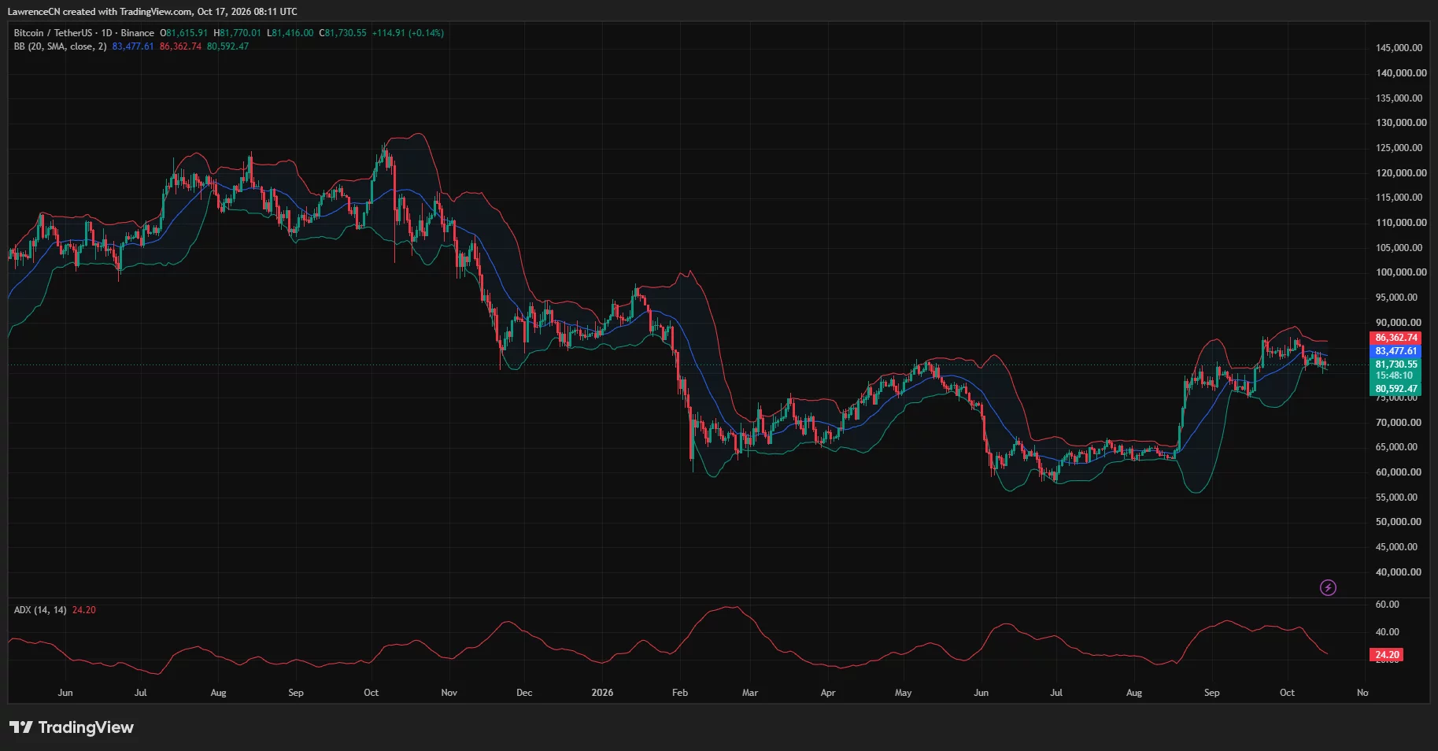
Task: Click the red 86,362.74 price axis label
Action: [1395, 338]
